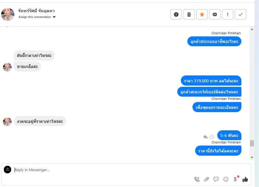Open Assign this conversation dropdown
The width and height of the screenshot is (259, 187).
[x=37, y=17]
